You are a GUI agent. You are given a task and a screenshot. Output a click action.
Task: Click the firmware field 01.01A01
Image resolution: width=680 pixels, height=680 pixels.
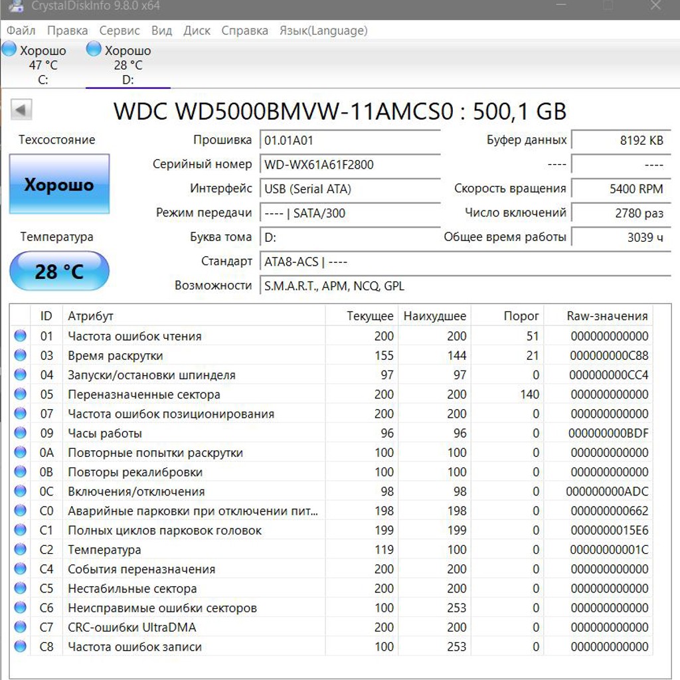[x=350, y=141]
